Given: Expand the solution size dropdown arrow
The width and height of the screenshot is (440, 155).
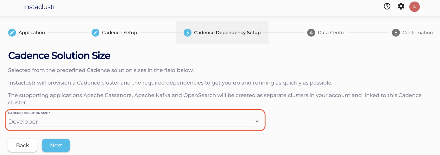Looking at the screenshot, I should point(257,122).
